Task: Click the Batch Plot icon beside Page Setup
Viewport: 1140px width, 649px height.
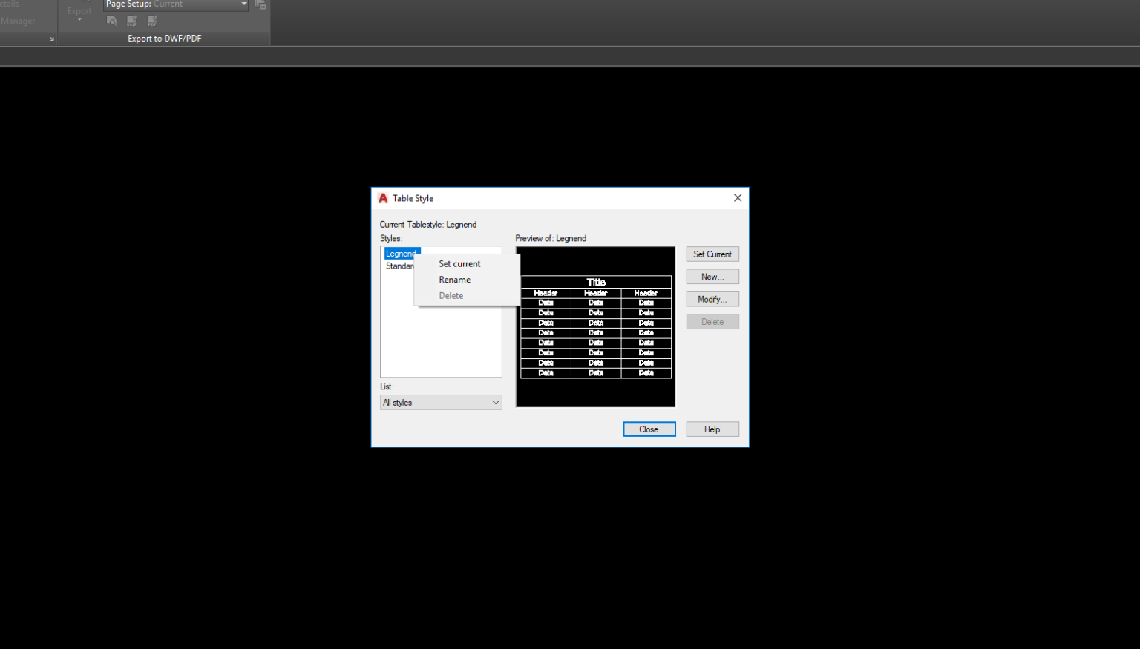Action: 261,4
